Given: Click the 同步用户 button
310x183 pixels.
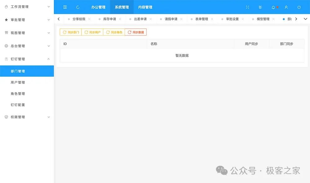Looking at the screenshot, I should [x=92, y=32].
